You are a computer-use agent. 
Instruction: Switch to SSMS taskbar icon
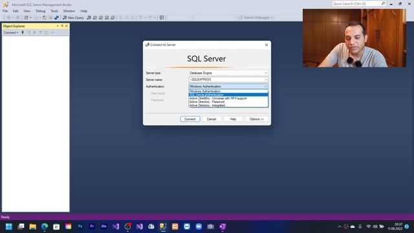[x=163, y=227]
